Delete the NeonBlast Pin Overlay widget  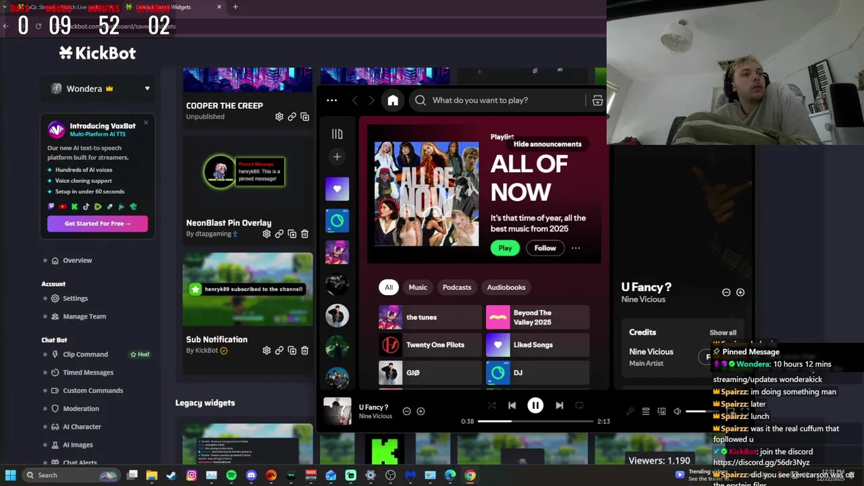(x=304, y=234)
